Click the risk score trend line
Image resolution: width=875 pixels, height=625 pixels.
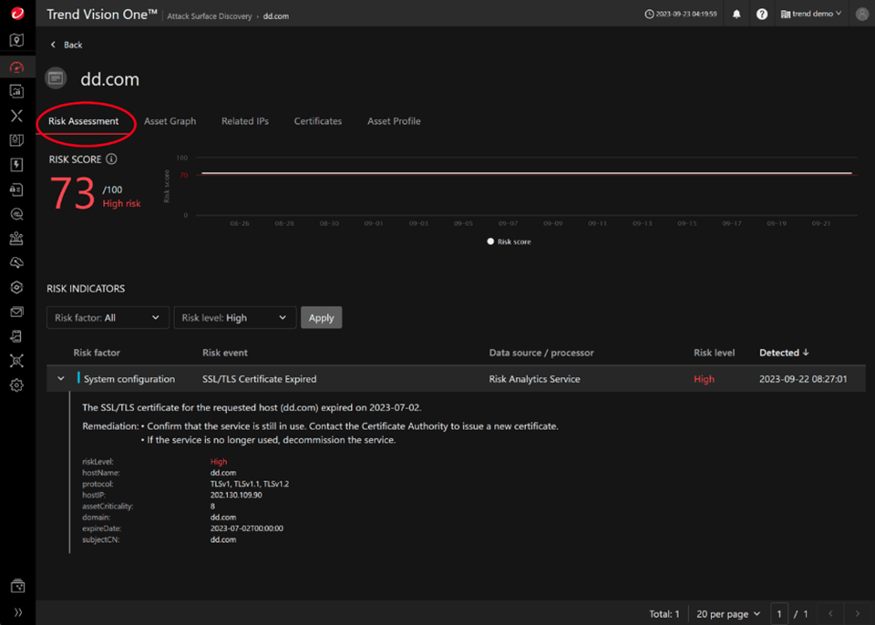click(x=526, y=173)
